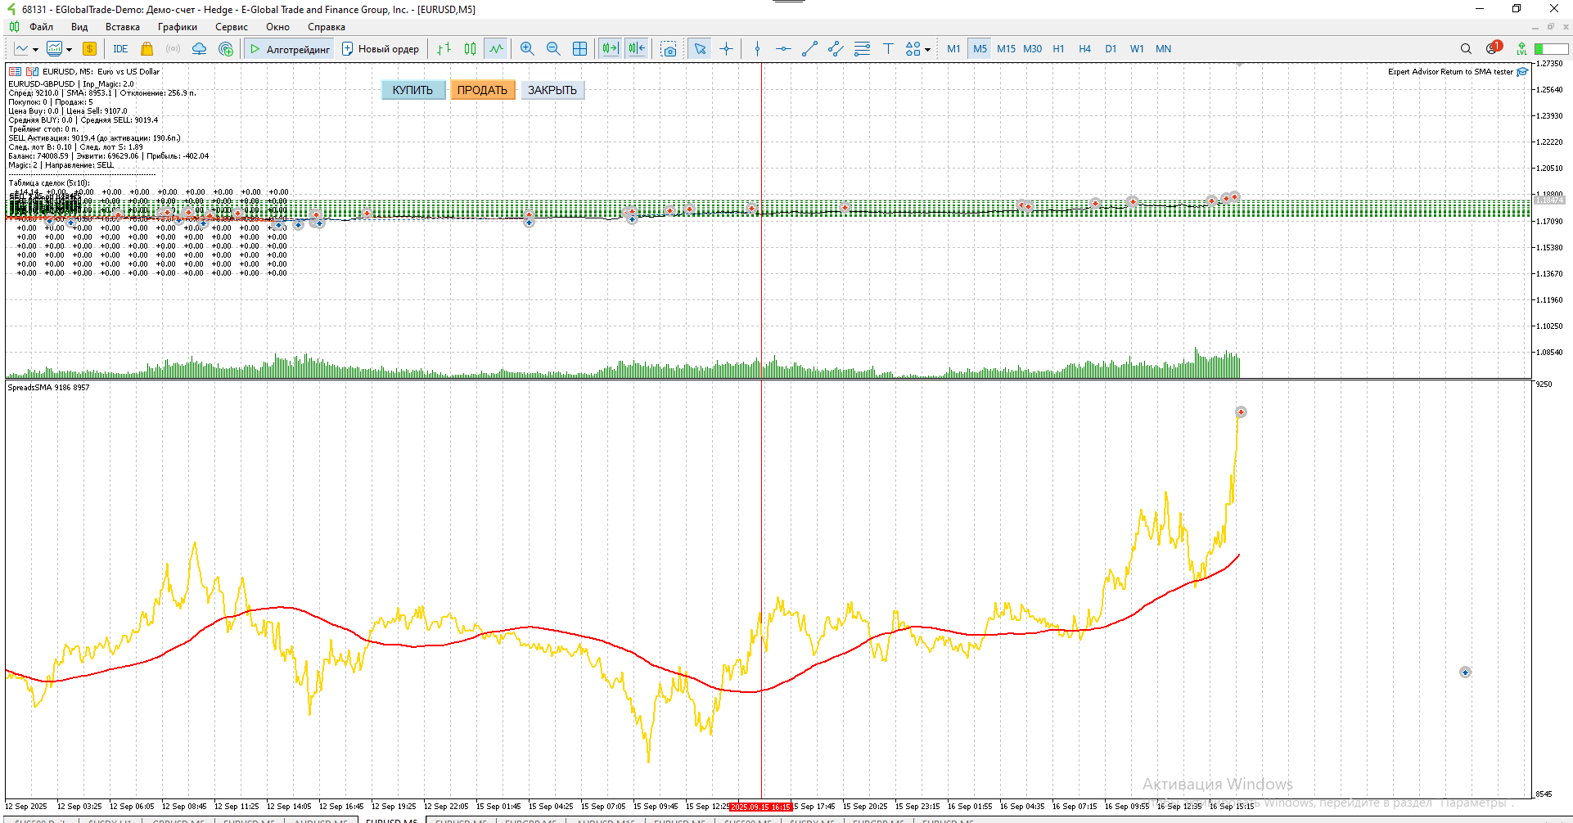Select the D1 timeframe button
Image resolution: width=1573 pixels, height=823 pixels.
(x=1111, y=49)
